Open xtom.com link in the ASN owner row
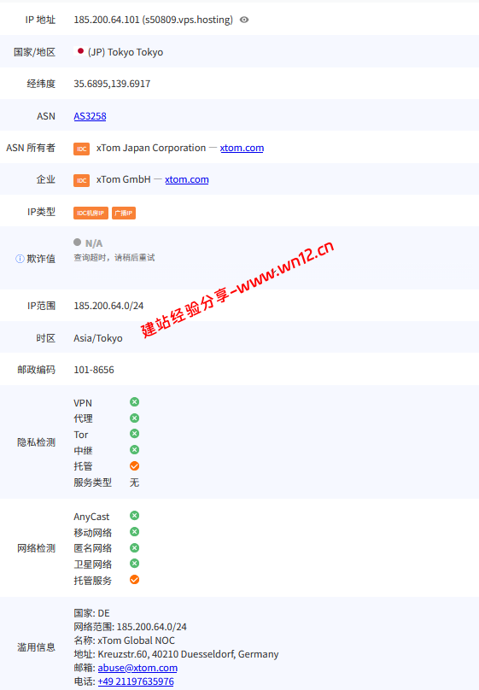 click(x=242, y=148)
